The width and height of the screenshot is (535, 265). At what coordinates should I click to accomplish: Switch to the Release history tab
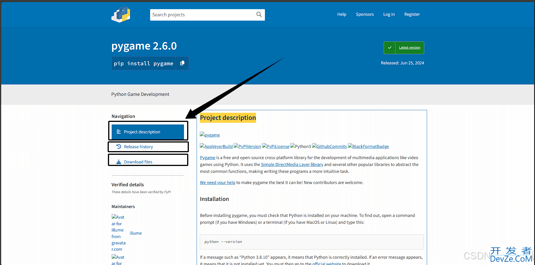[148, 147]
